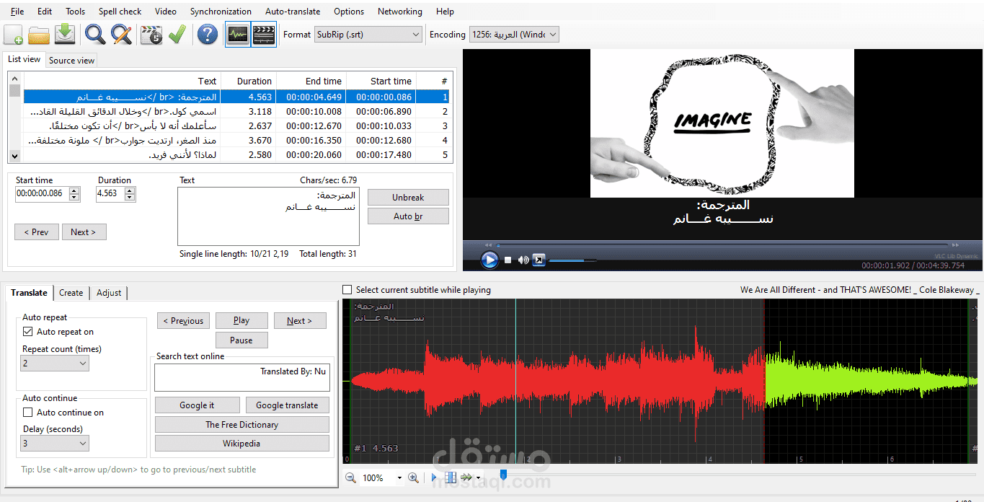Click The Free Dictionary button
The height and width of the screenshot is (502, 984).
241,424
